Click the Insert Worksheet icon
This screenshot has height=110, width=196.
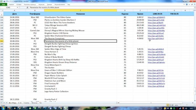tap(40, 103)
